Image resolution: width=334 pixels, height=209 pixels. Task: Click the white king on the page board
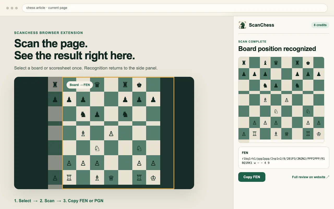click(x=153, y=178)
